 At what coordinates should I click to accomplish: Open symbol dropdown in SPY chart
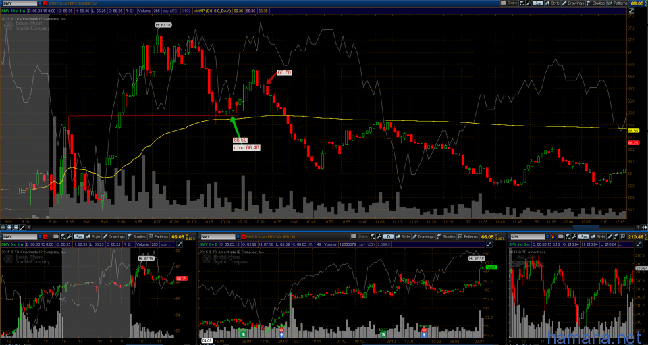click(x=547, y=237)
